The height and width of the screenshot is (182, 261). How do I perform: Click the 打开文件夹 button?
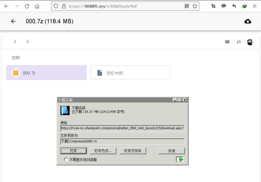tap(133, 151)
